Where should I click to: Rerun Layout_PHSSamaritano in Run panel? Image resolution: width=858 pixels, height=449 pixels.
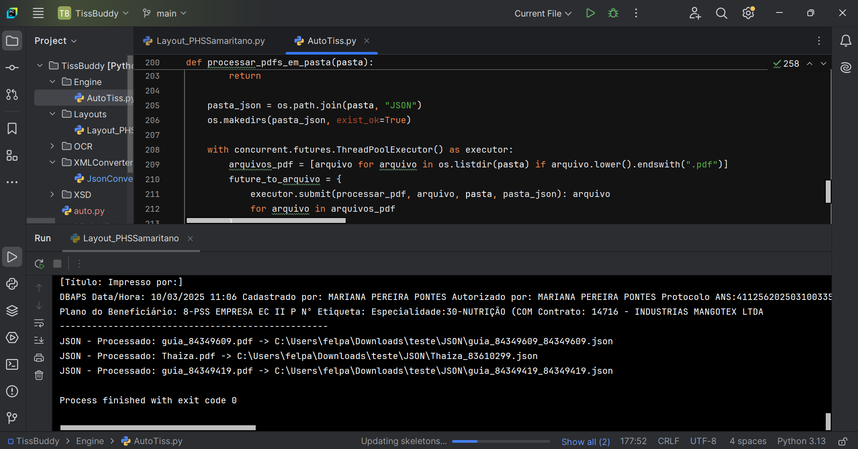pyautogui.click(x=39, y=264)
